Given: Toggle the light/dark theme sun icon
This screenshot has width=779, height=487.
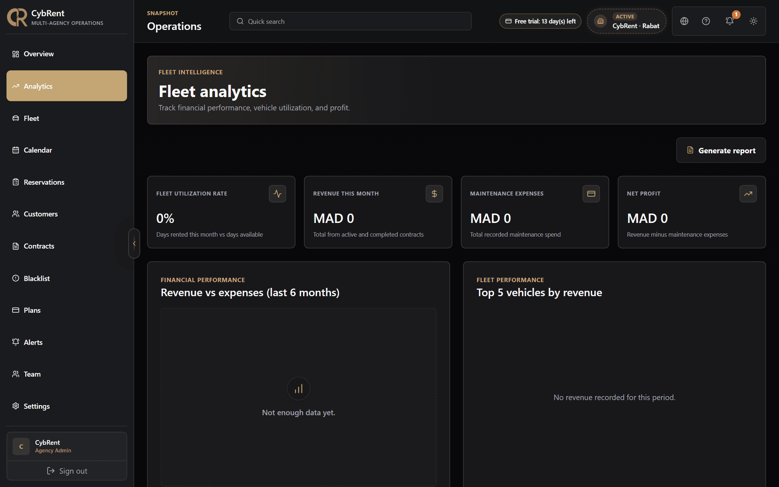Looking at the screenshot, I should pyautogui.click(x=753, y=21).
